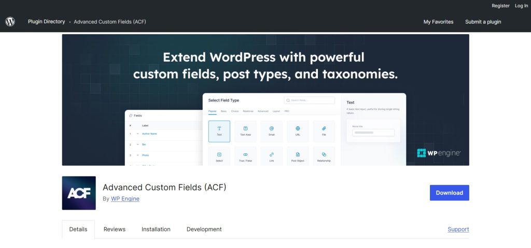531x248 pixels.
Task: Open the Installation tab
Action: (156, 229)
